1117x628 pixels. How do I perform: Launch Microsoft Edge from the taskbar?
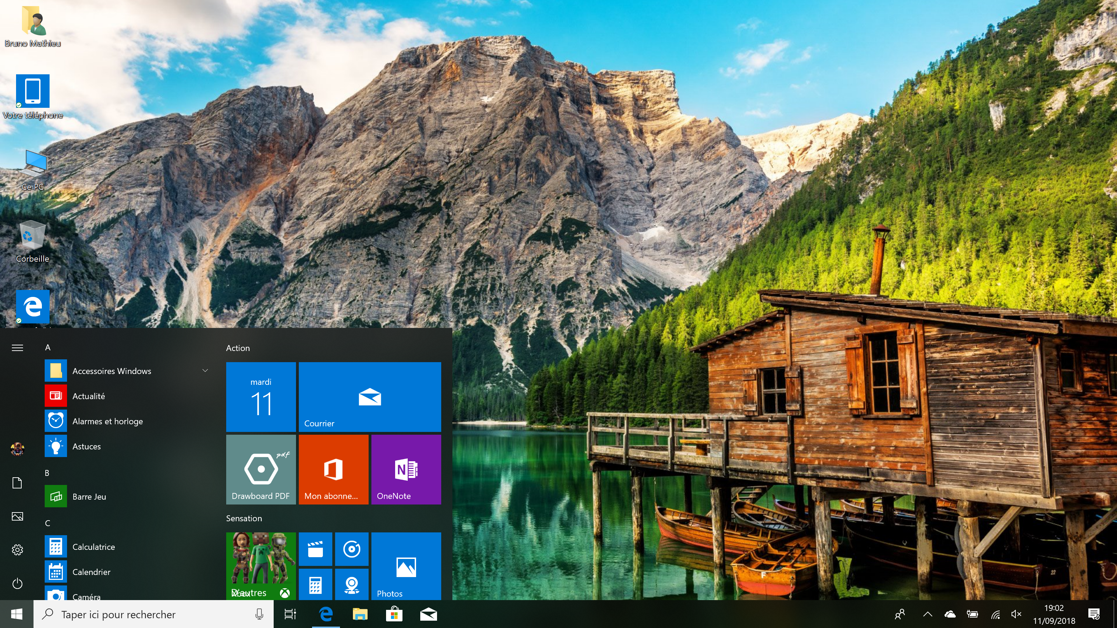coord(325,614)
